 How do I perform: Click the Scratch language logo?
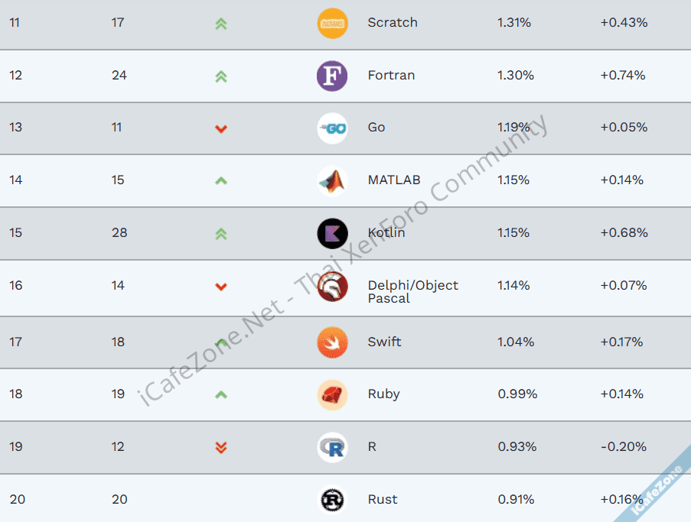point(332,23)
